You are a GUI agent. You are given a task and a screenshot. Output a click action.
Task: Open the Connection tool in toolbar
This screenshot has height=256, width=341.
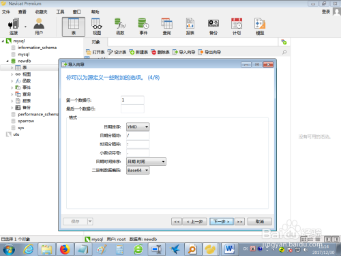pos(14,26)
